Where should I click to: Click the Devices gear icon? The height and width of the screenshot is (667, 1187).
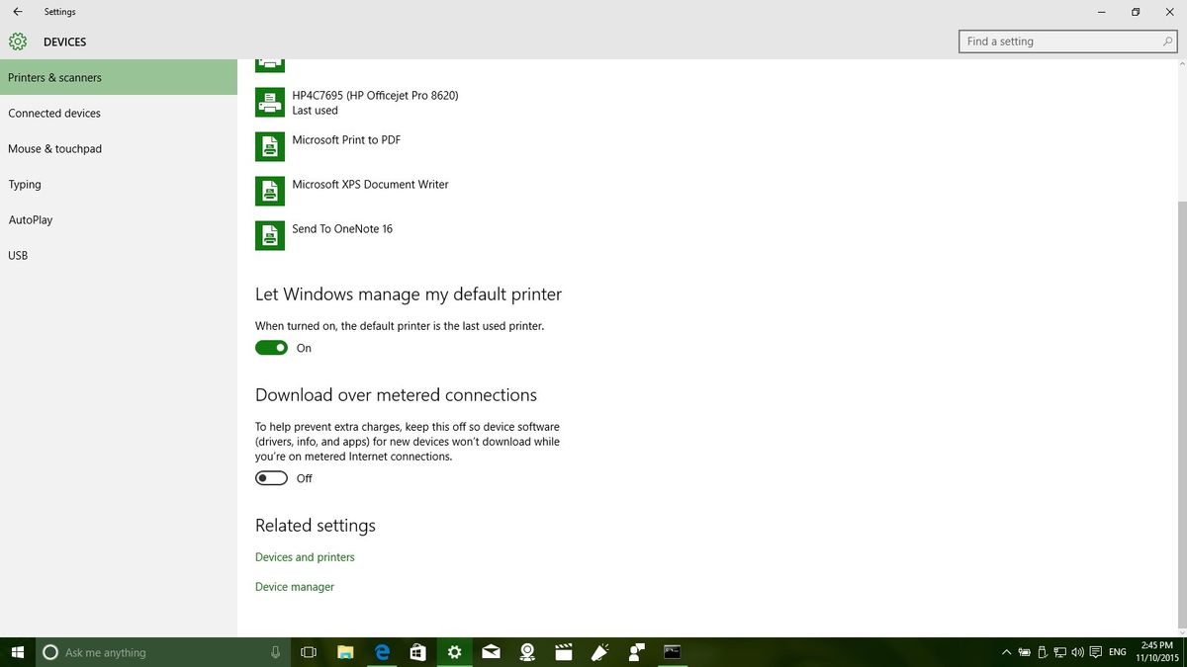(17, 42)
